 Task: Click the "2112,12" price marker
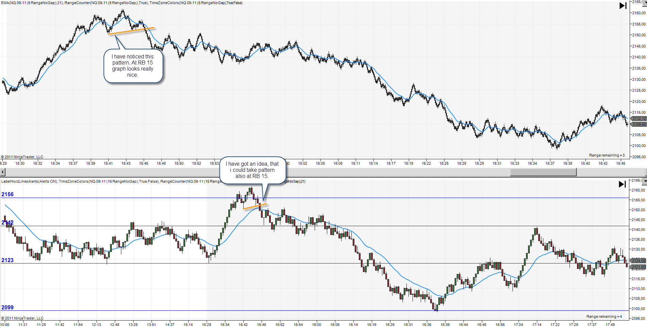[x=639, y=119]
